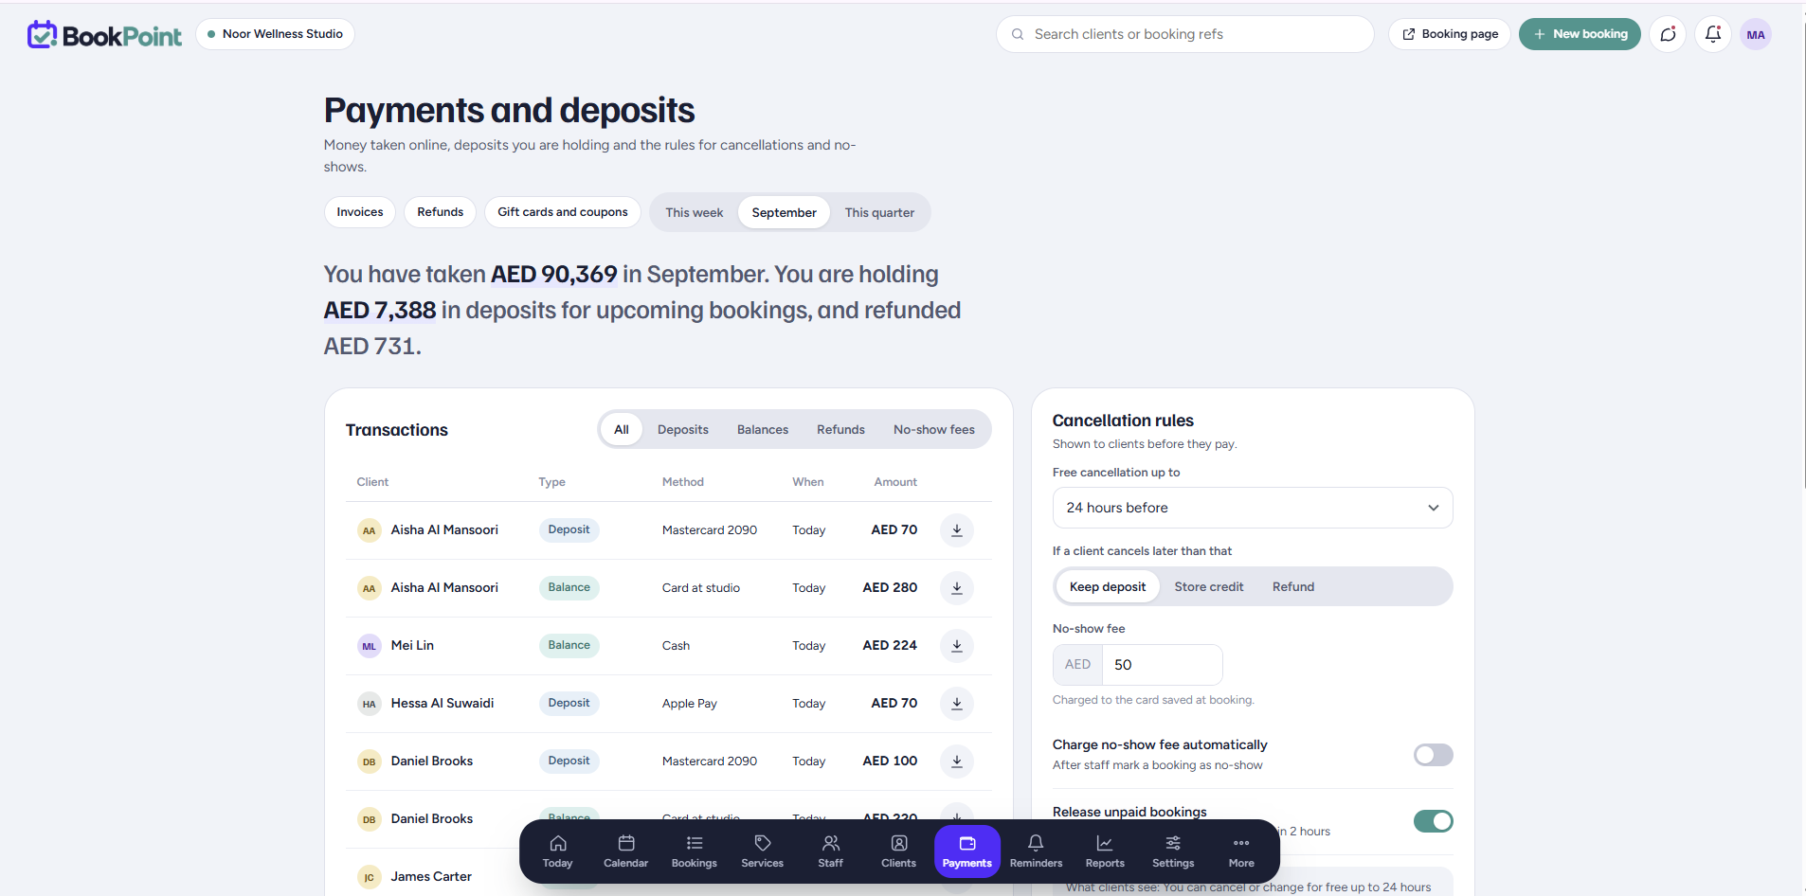Open the Mei Lin transaction row
This screenshot has width=1806, height=896.
669,646
